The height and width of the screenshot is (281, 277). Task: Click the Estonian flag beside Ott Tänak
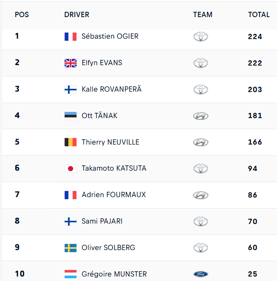70,116
